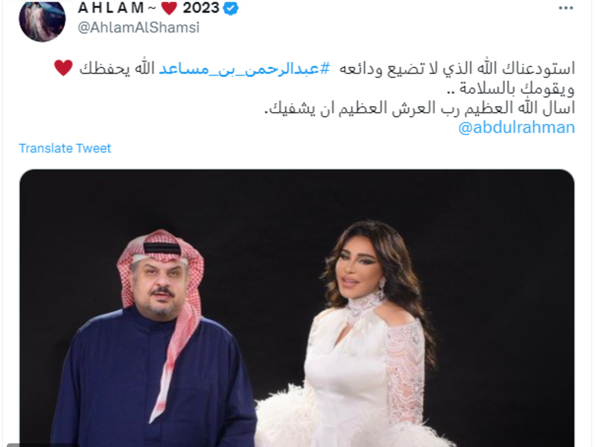Click the scrollbar thumb at the bottom-left edge
The image size is (595, 447).
pos(42,445)
